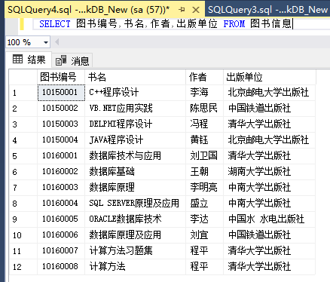The width and height of the screenshot is (330, 282).
Task: Select cell 10160002
Action: [61, 172]
